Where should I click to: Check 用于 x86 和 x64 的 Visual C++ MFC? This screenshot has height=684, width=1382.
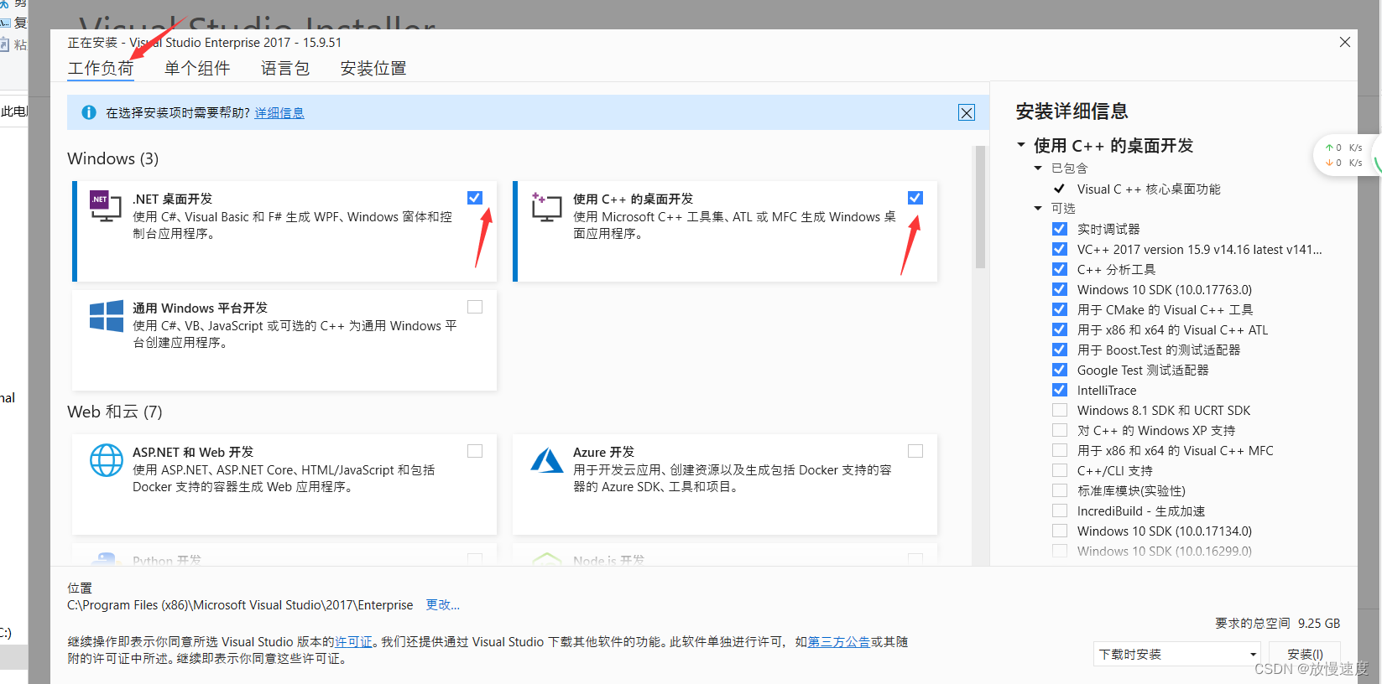click(1060, 450)
